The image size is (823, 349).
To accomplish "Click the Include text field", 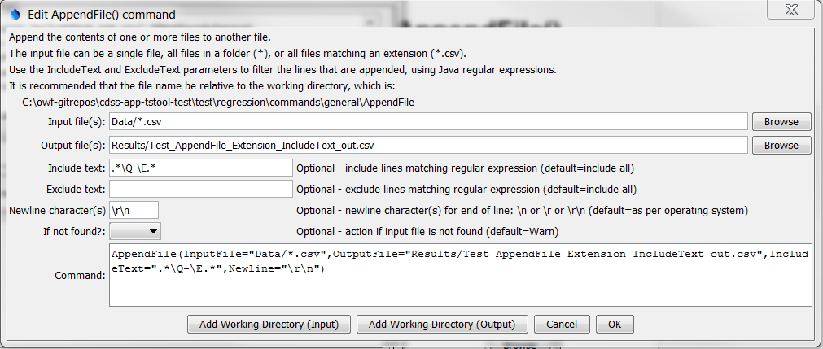I will pyautogui.click(x=201, y=168).
